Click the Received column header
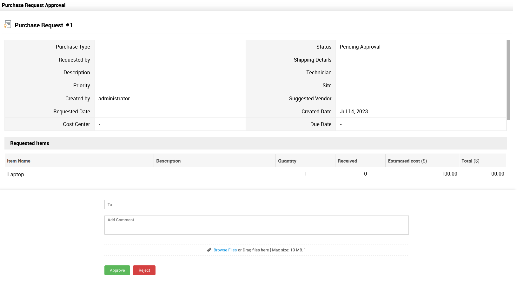The image size is (517, 286). point(347,161)
